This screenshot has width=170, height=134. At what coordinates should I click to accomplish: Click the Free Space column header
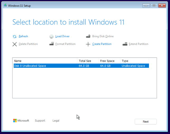[109, 61]
